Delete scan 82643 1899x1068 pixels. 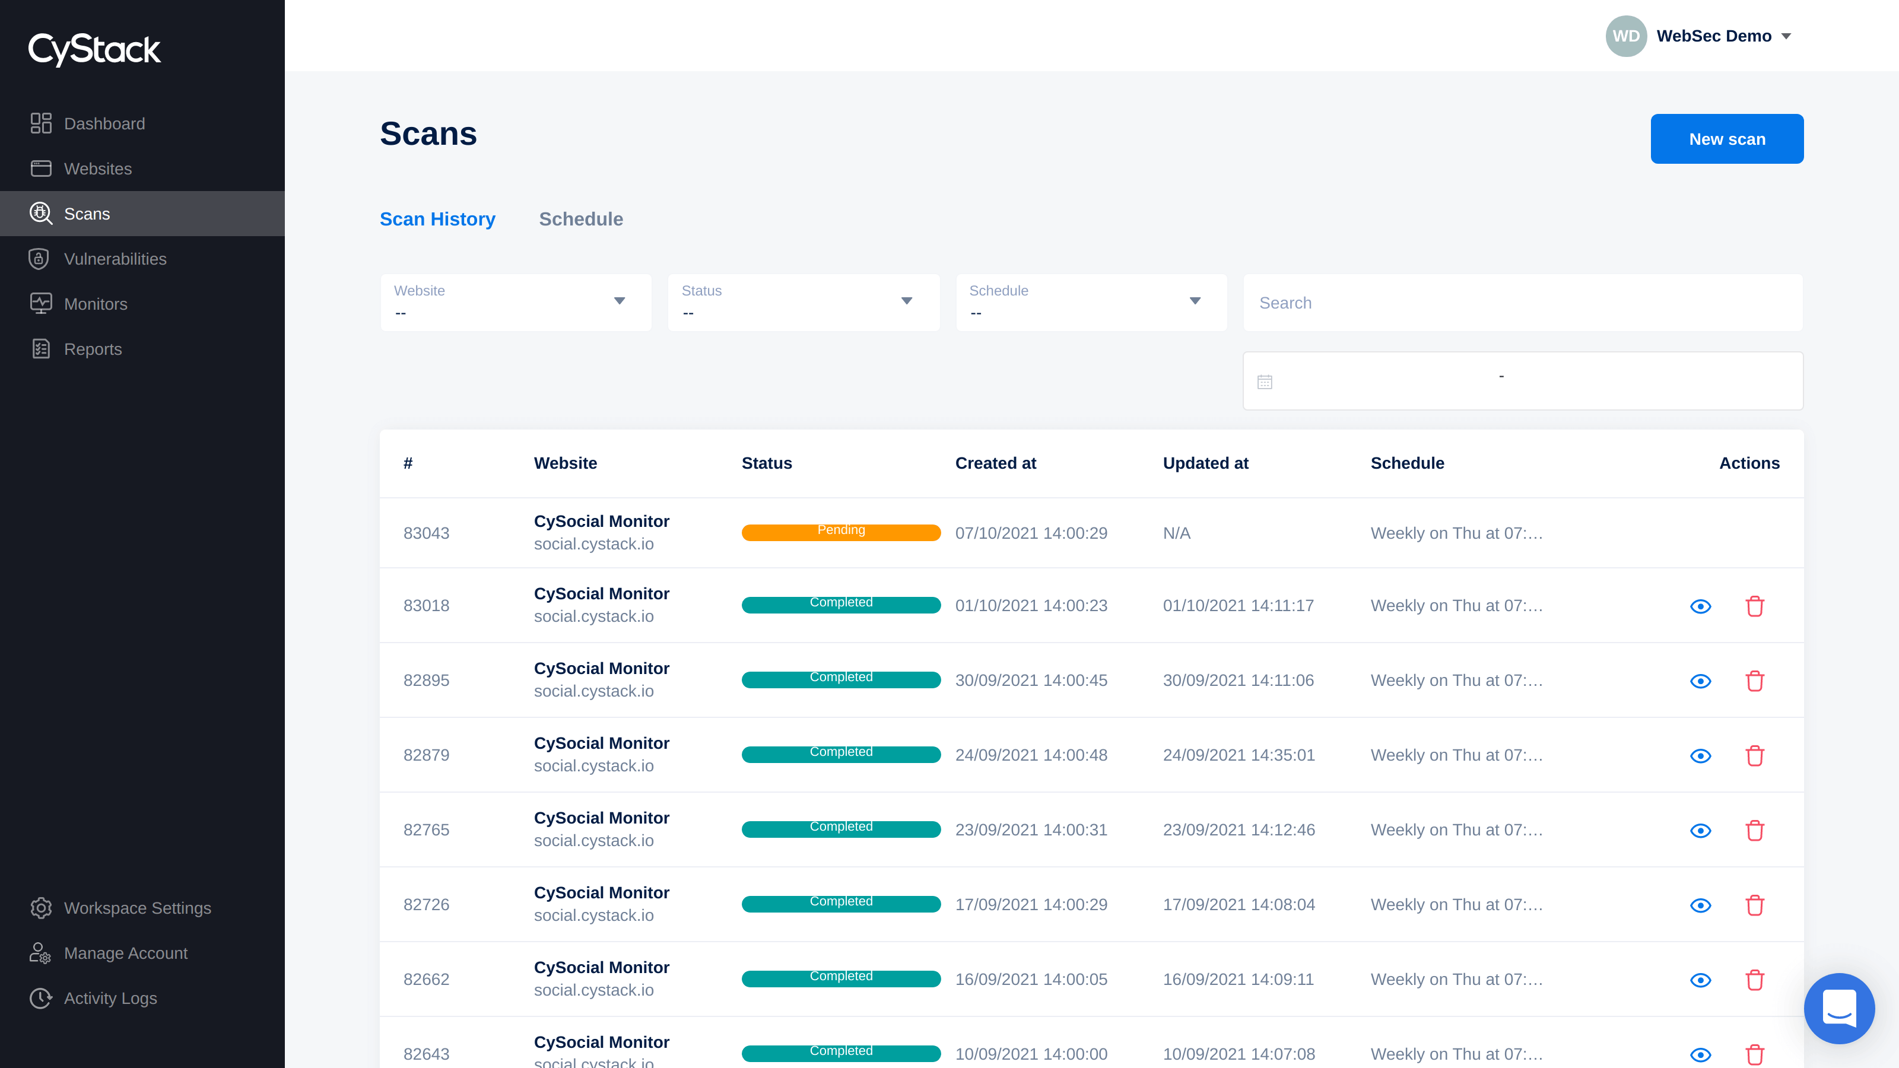pyautogui.click(x=1755, y=1055)
